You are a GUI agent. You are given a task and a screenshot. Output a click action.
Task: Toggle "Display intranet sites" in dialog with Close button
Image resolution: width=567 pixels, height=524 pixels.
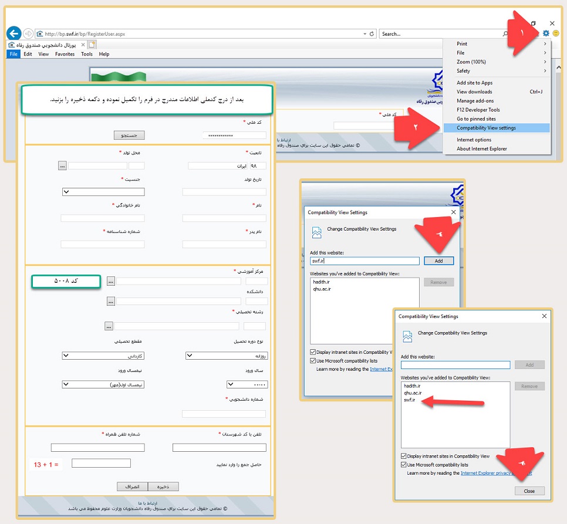pos(404,456)
